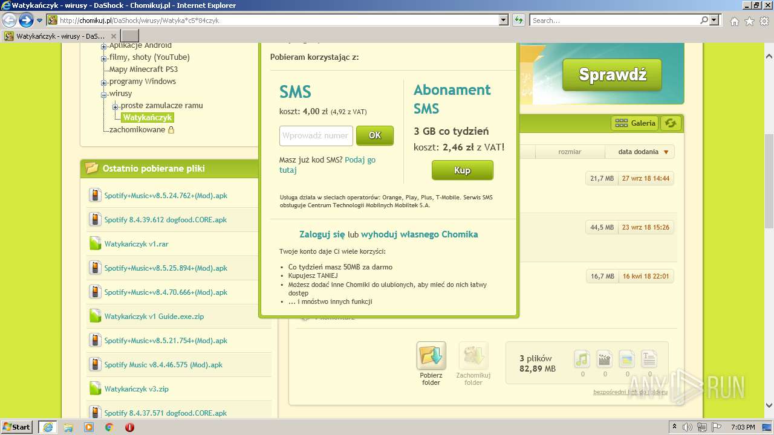This screenshot has width=774, height=435.
Task: Open Spotify 8.4.39.612 dogfood.CORE.apk file link
Action: pyautogui.click(x=166, y=220)
